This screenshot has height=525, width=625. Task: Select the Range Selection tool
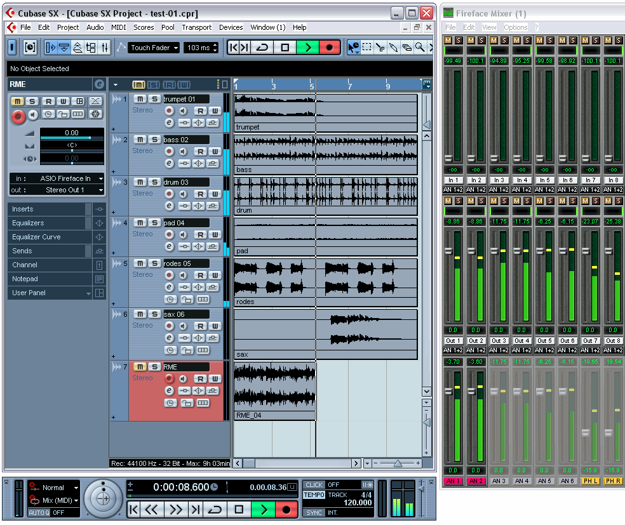click(366, 48)
